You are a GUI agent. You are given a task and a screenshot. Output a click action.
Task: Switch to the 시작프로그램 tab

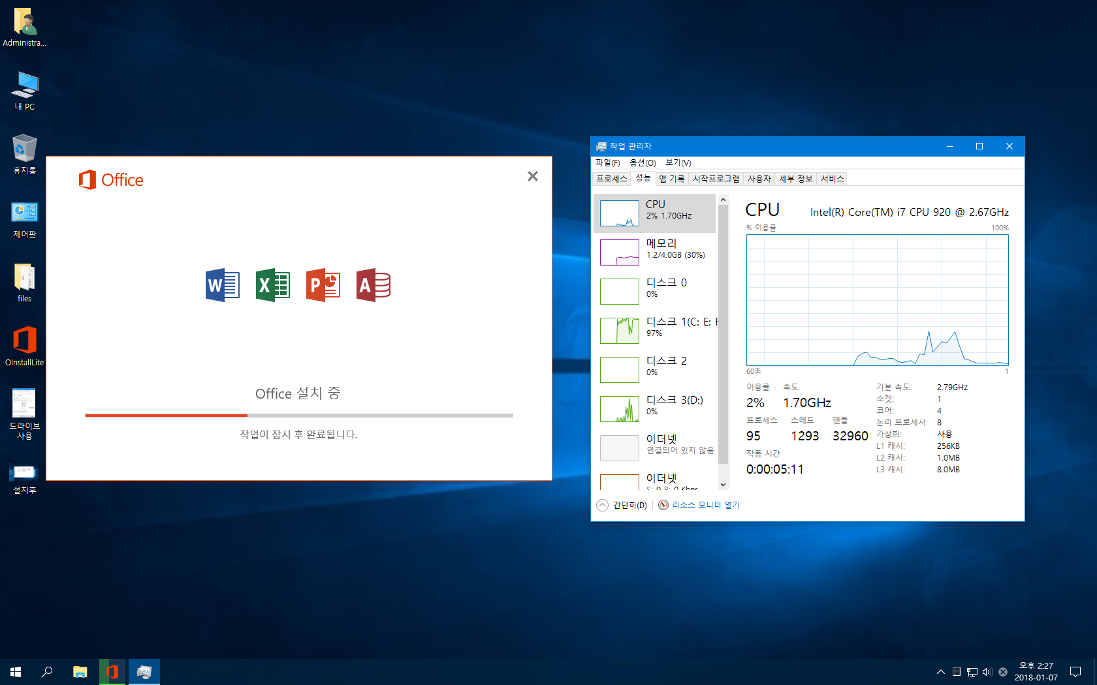(716, 179)
